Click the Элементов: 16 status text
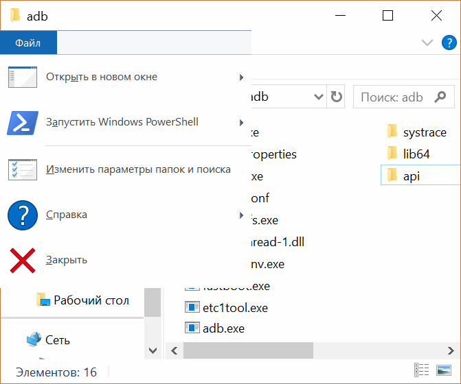Screen dimensions: 461x384 coord(56,372)
